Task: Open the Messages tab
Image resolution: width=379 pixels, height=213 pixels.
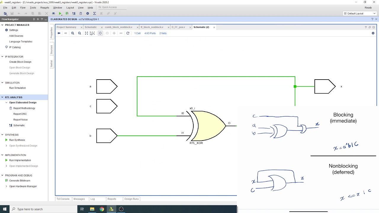Action: pyautogui.click(x=79, y=199)
